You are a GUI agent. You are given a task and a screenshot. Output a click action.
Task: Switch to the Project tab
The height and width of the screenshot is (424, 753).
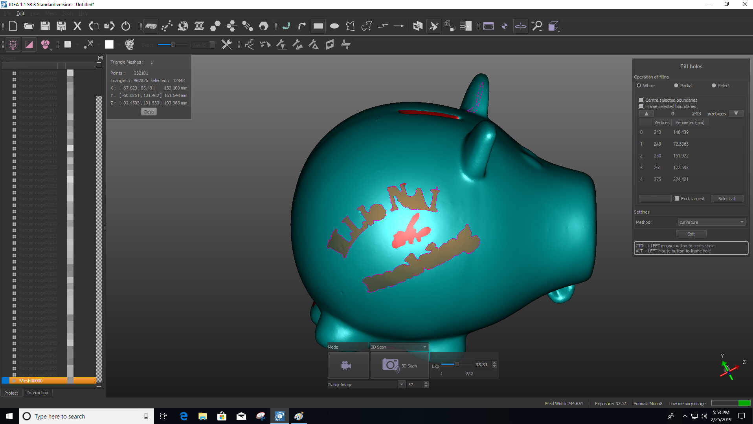11,393
